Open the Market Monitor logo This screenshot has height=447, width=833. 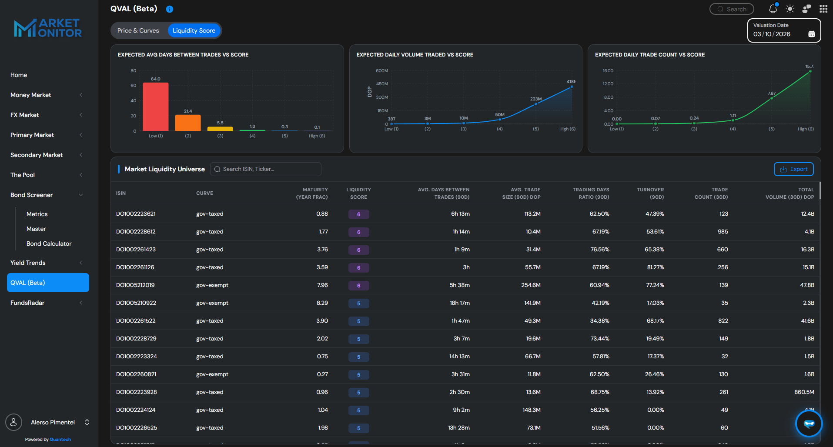(48, 27)
